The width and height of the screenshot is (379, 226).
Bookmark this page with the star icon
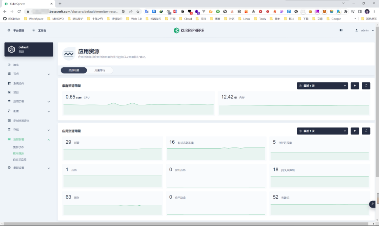click(x=138, y=12)
